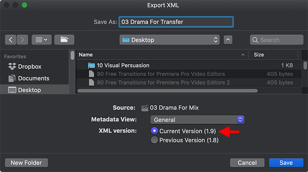308x172 pixels.
Task: Open the list view options dropdown
Action: tap(42, 40)
